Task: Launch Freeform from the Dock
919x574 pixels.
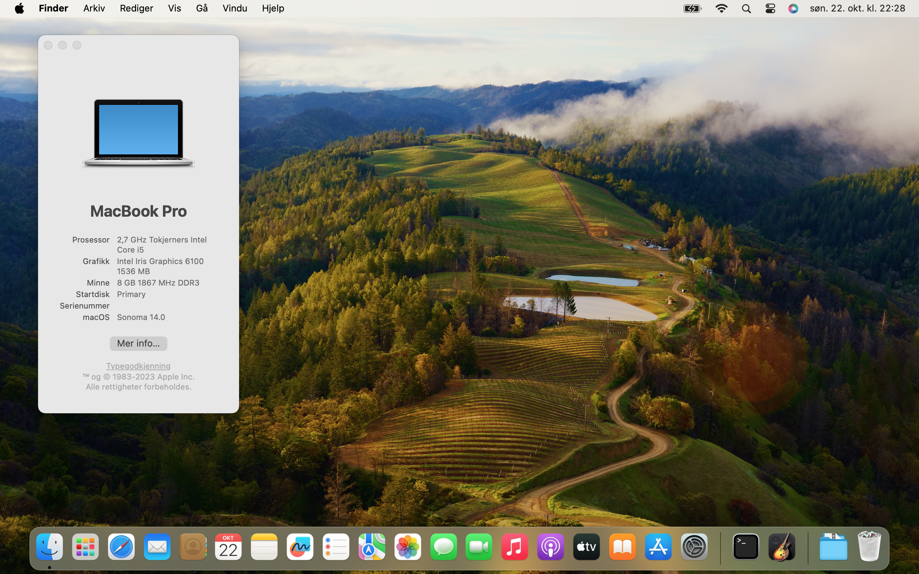Action: [x=300, y=547]
